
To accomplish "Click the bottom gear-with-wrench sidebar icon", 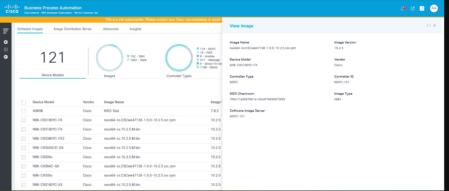I will click(x=6, y=57).
